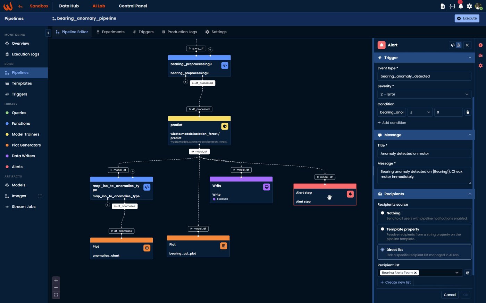Switch Alert panel to form view
The height and width of the screenshot is (303, 486).
click(x=459, y=45)
